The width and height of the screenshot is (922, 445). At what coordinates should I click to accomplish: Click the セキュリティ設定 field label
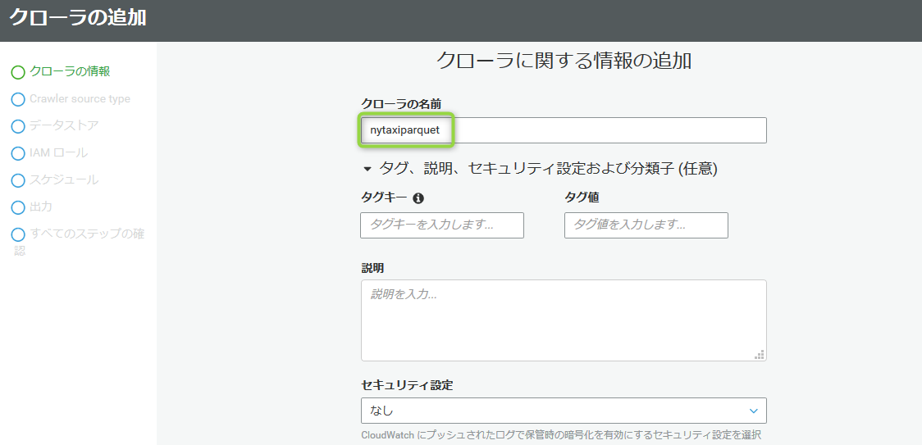pos(407,385)
